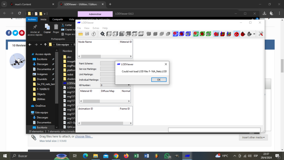Toggle the blue box with red cube icon
The height and width of the screenshot is (160, 284).
click(x=182, y=34)
